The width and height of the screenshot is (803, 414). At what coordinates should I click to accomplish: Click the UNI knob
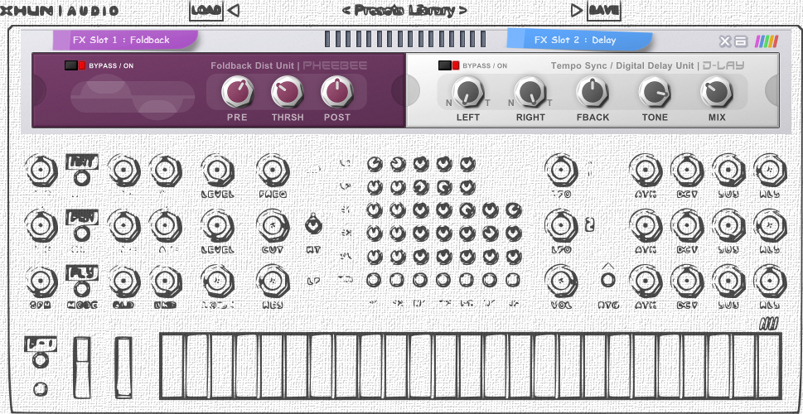(166, 282)
